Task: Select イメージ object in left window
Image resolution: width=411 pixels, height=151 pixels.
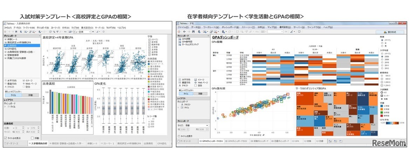Action: click(x=28, y=81)
